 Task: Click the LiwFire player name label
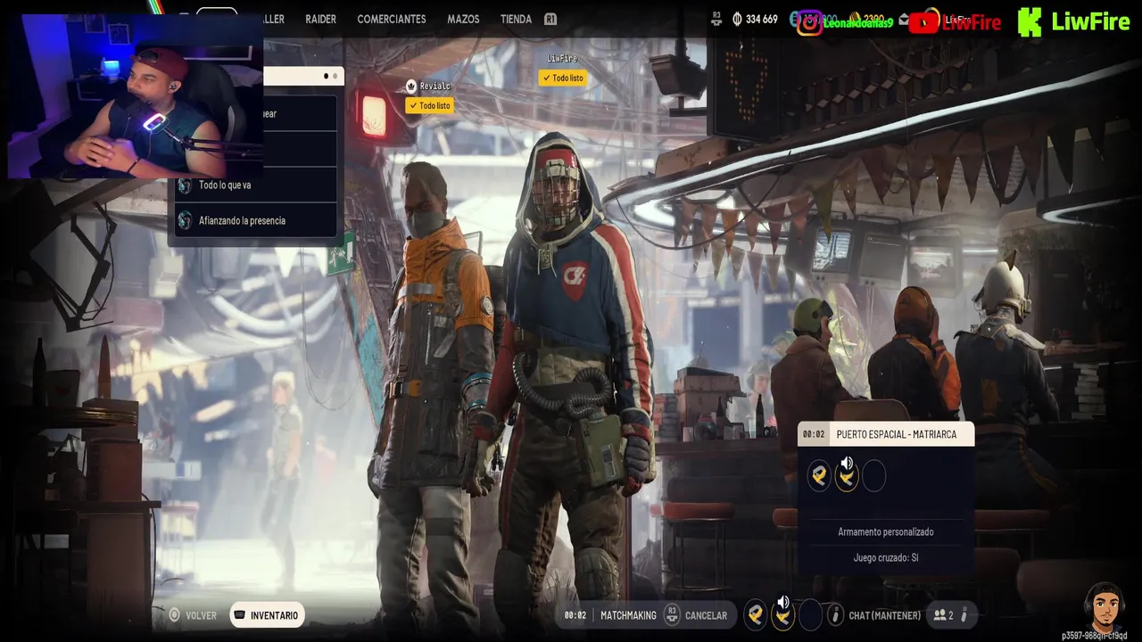coord(562,58)
